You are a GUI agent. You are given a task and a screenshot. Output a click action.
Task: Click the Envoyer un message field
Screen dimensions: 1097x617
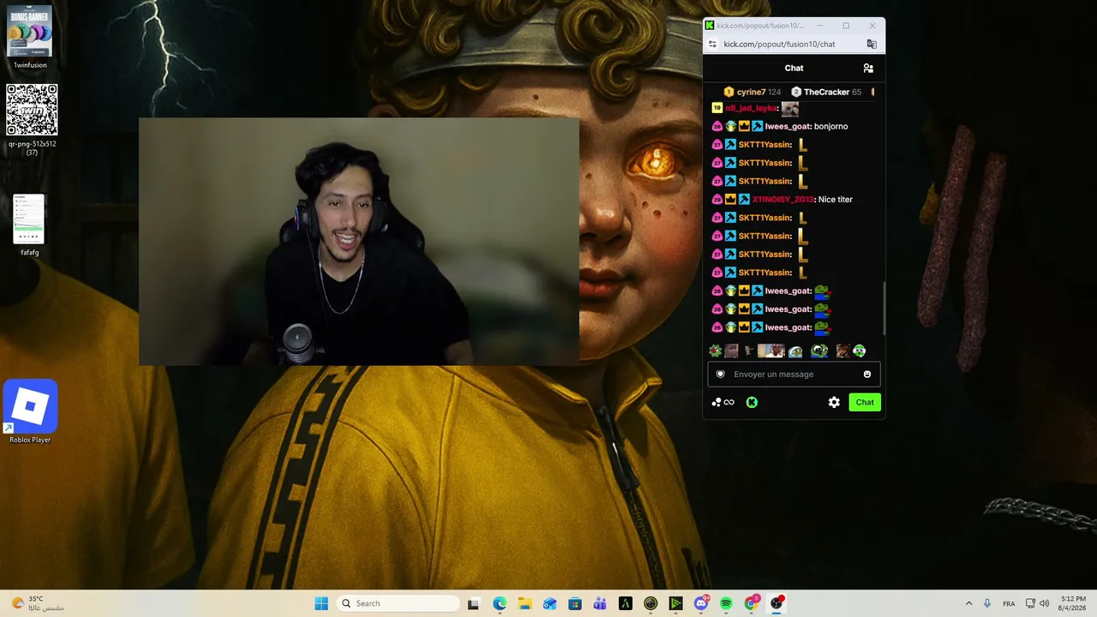pos(794,374)
